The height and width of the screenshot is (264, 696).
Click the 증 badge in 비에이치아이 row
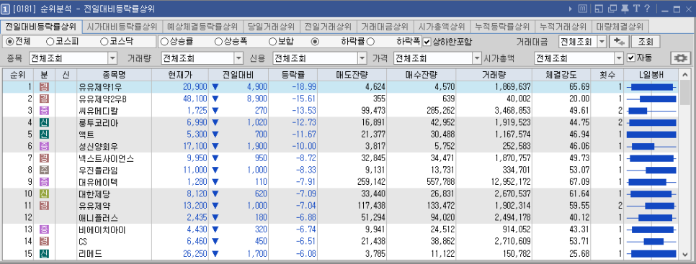point(44,229)
